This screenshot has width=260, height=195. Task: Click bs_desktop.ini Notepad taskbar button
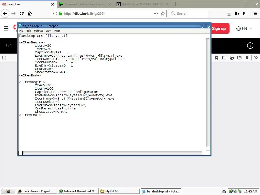pos(160,191)
